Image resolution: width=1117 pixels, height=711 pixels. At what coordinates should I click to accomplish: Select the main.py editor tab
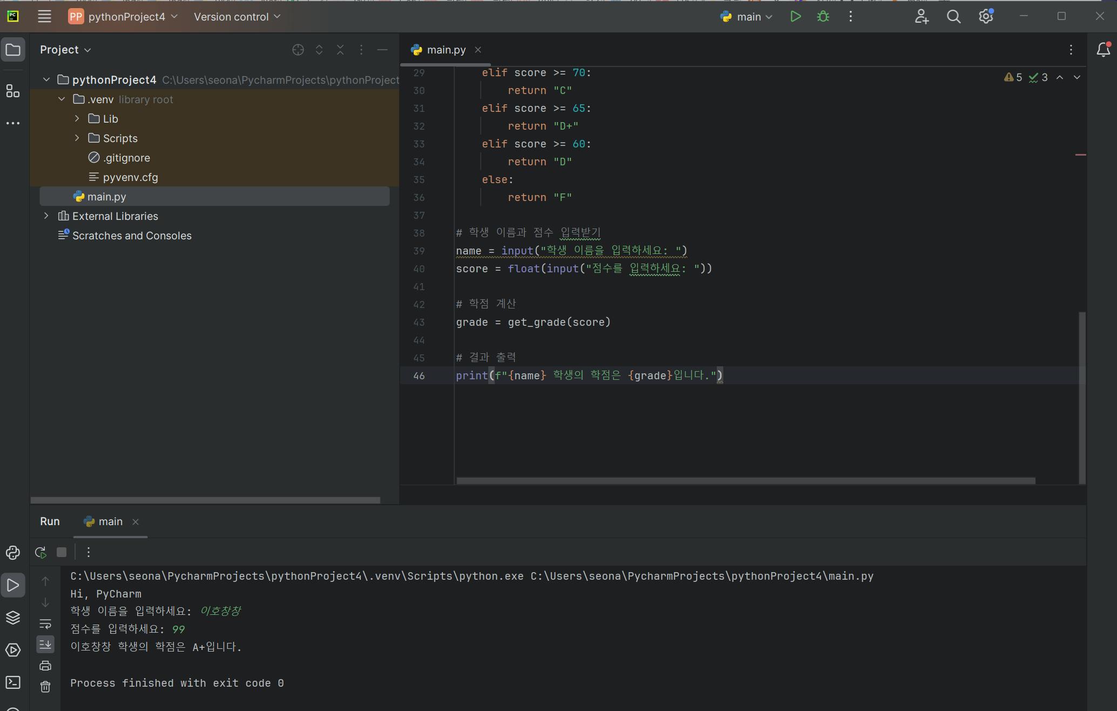pos(446,50)
